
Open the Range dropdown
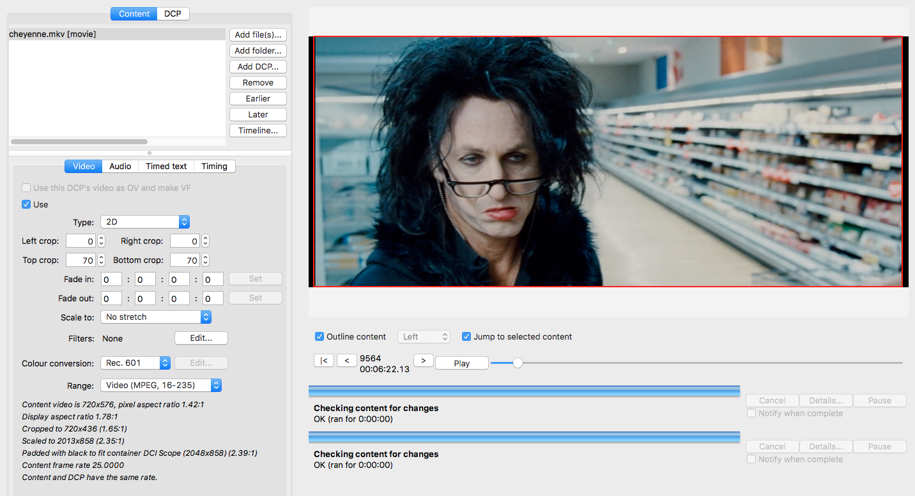point(161,385)
